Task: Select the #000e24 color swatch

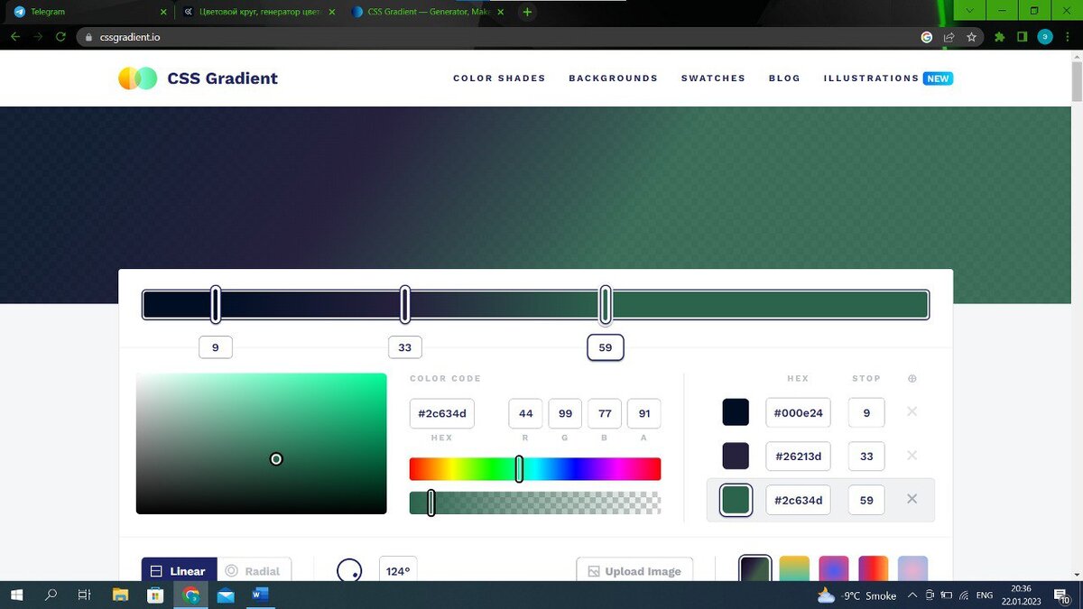Action: click(736, 412)
